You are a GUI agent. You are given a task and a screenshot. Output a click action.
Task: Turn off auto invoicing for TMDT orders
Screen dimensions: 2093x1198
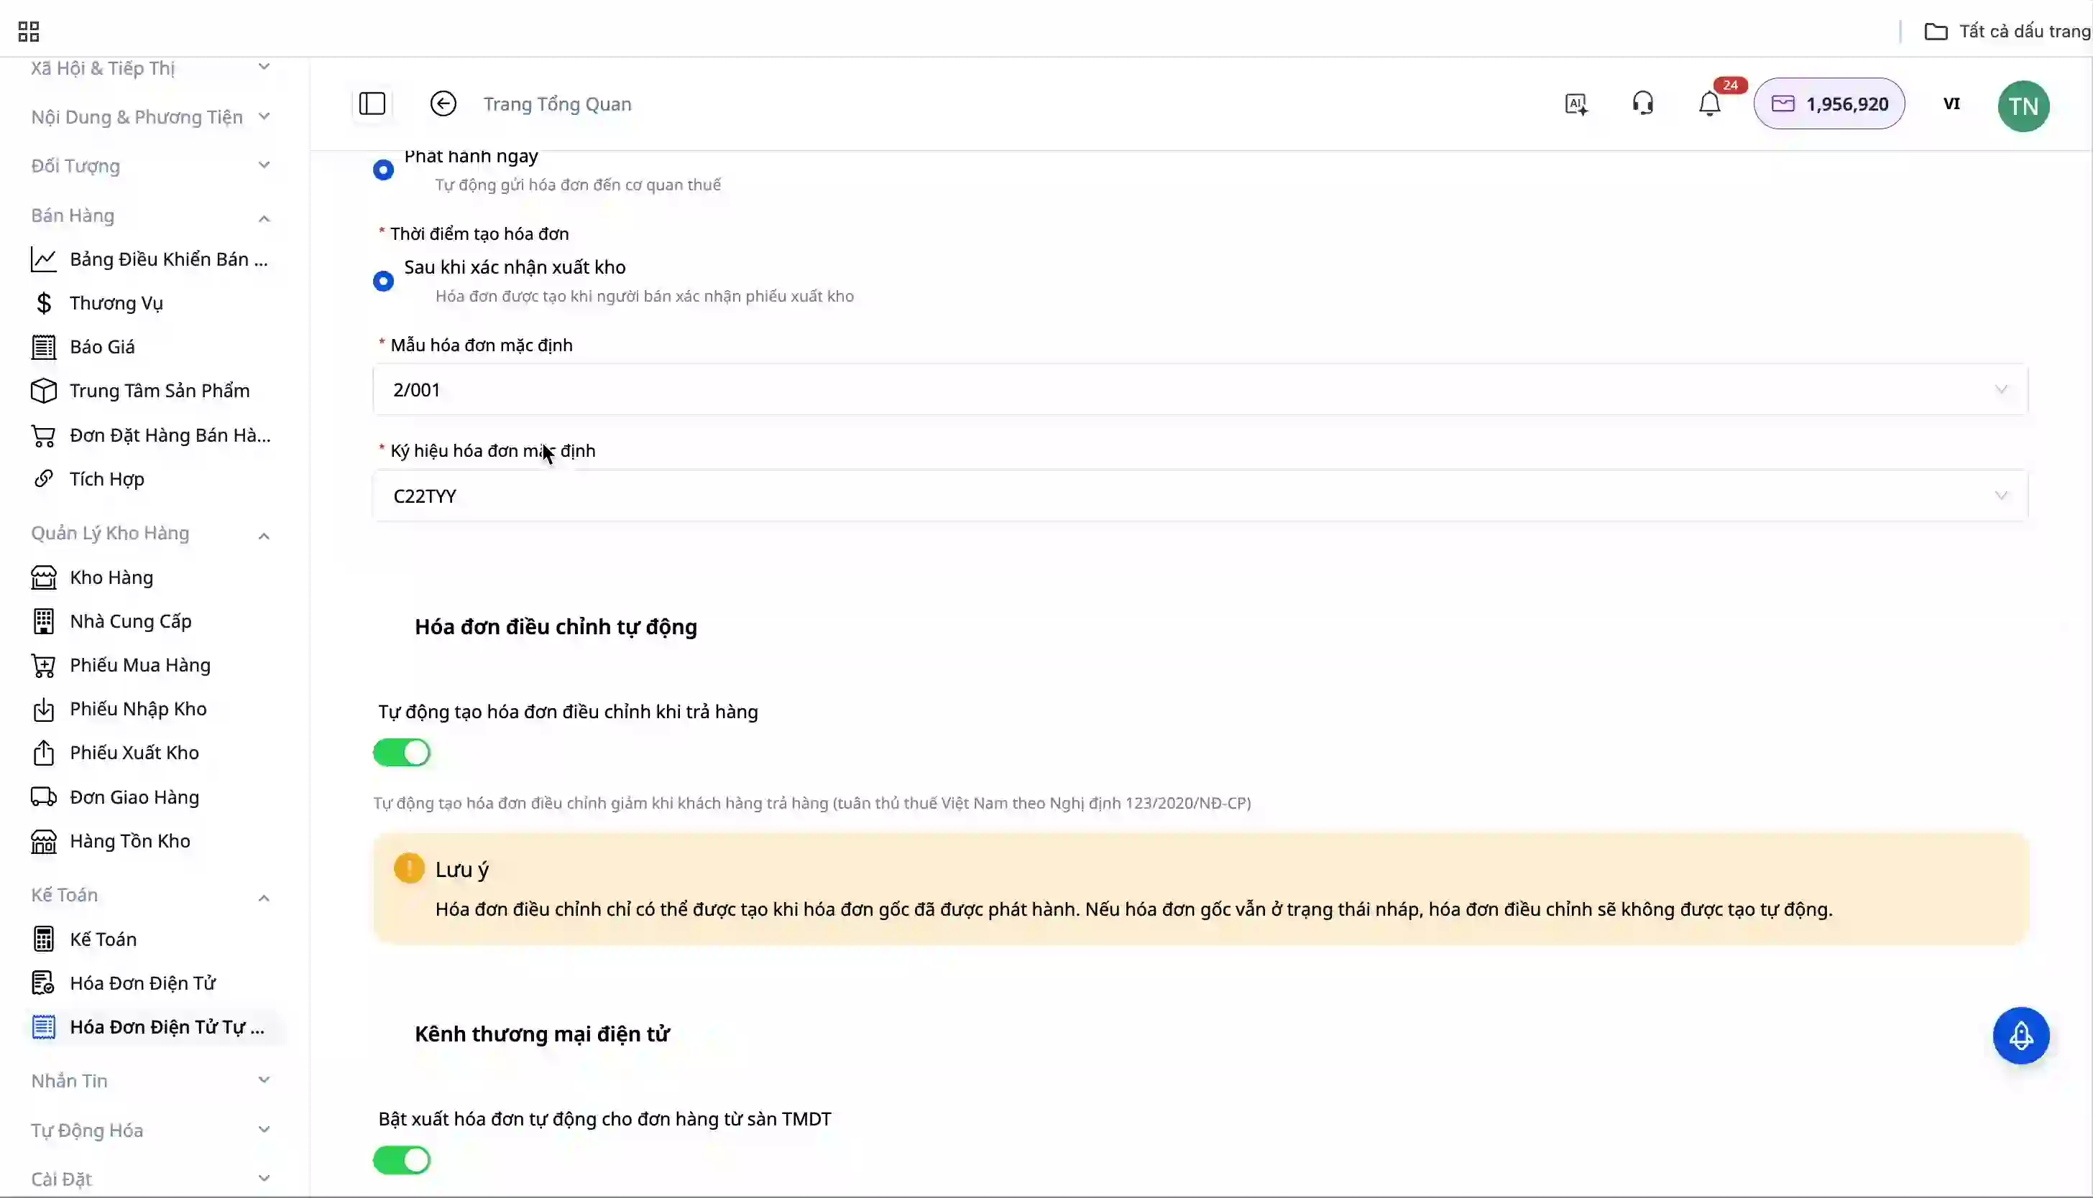click(402, 1159)
